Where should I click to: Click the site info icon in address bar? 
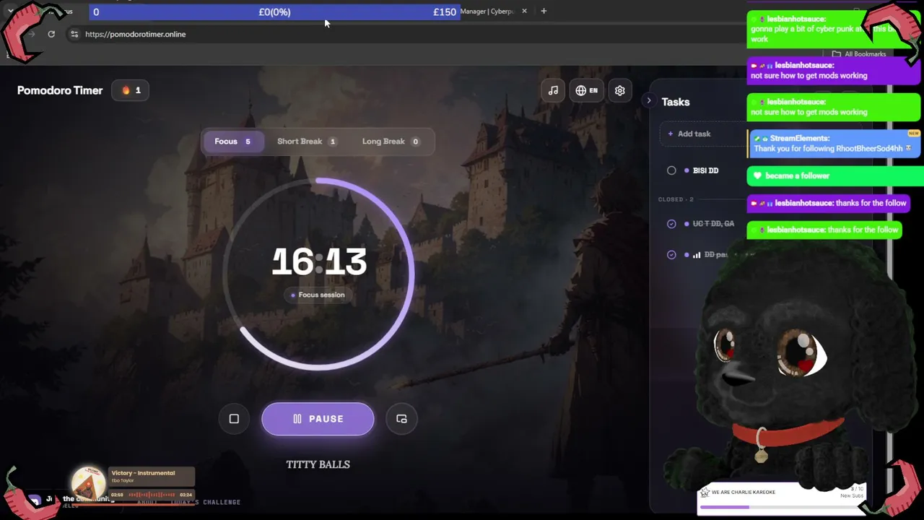coord(74,34)
